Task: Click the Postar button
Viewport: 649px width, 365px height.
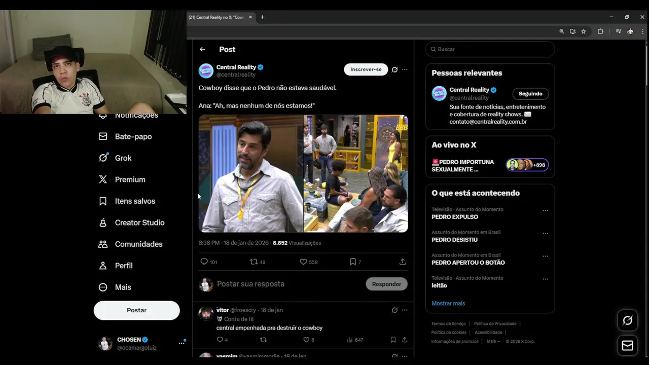Action: coord(136,310)
